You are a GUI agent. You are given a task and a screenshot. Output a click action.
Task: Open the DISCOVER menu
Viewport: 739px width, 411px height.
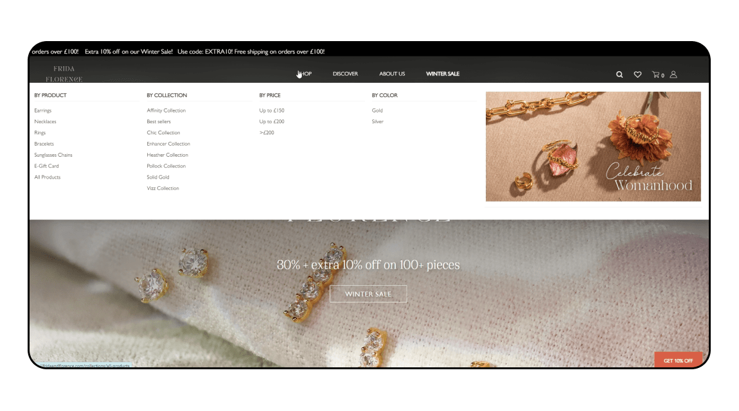[345, 74]
